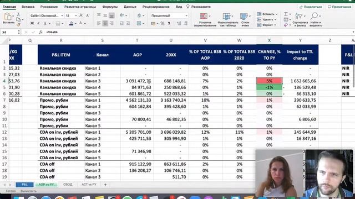Screen dimensions: 355x199
Task: Toggle bottom vertical alignment
Action: click(111, 15)
